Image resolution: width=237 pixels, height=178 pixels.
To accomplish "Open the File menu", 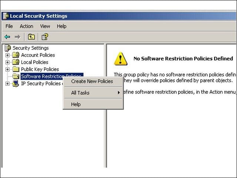I will click(x=9, y=26).
